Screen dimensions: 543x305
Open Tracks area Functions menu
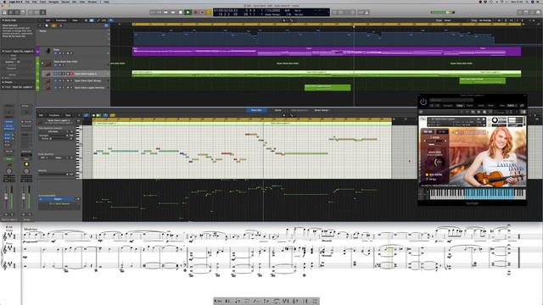click(x=61, y=20)
